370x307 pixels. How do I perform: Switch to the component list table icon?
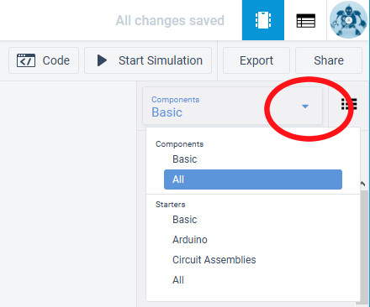coord(305,21)
